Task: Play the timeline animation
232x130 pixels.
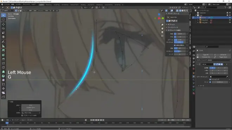Action: (x=98, y=120)
